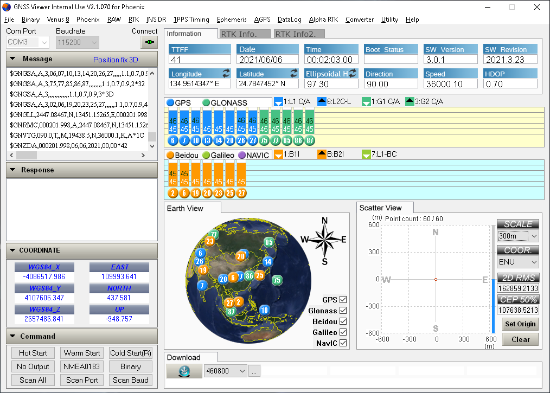
Task: Click the Message list horizontal scrollbar thumb
Action: (27, 155)
